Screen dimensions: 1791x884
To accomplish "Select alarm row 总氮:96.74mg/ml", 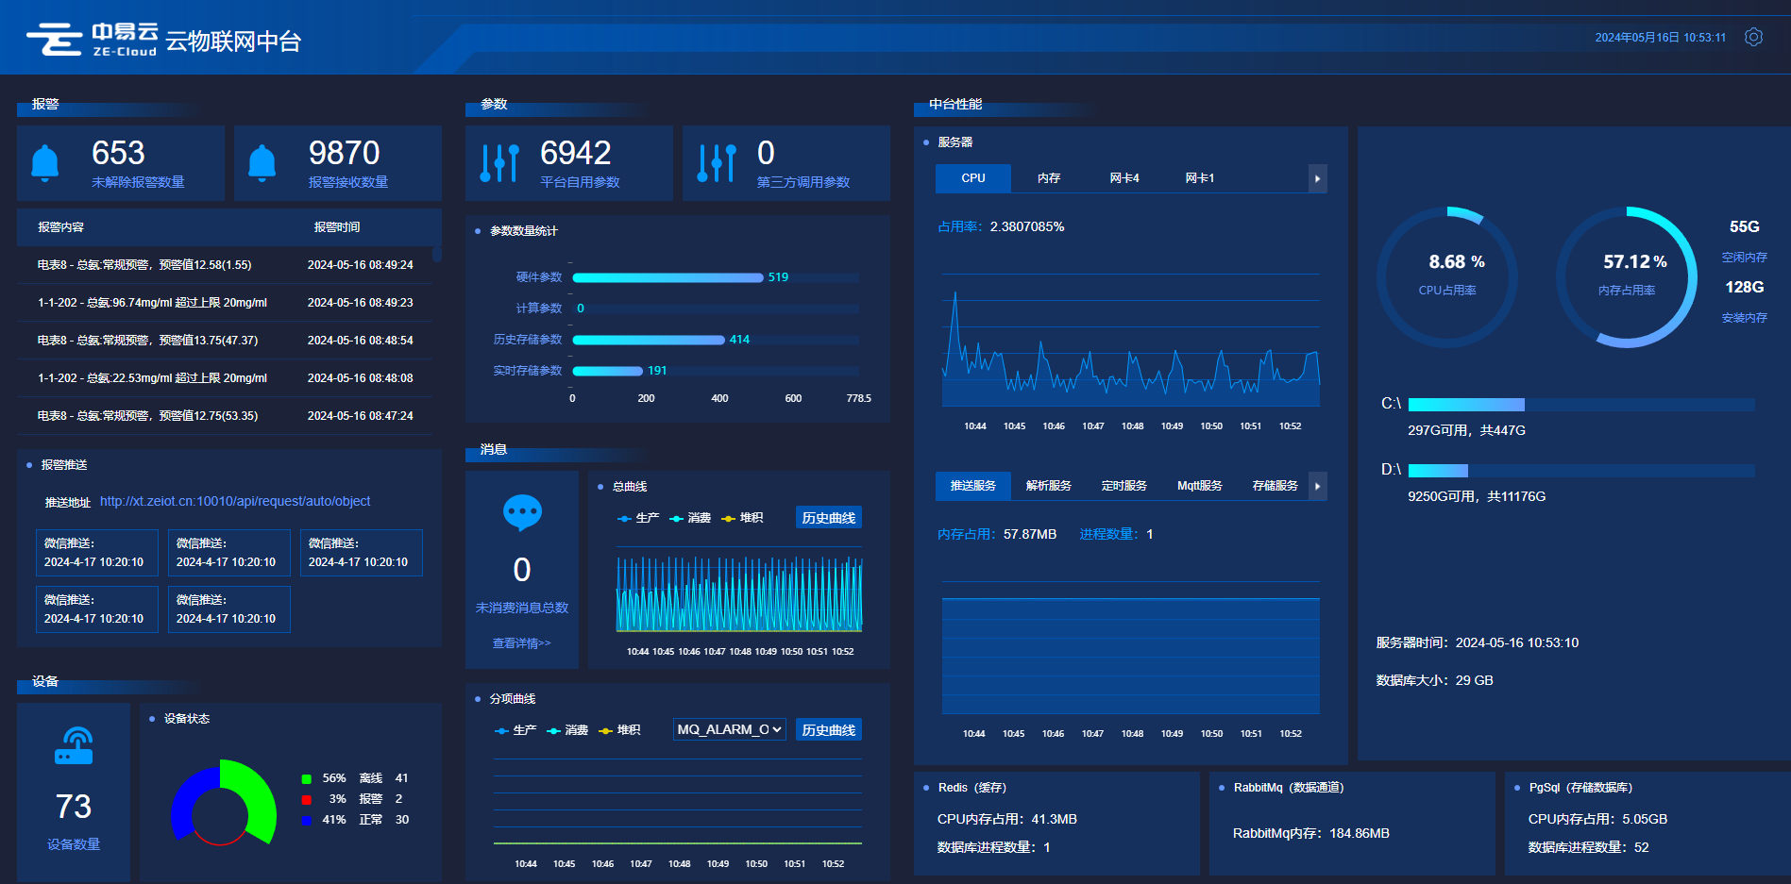I will (225, 303).
